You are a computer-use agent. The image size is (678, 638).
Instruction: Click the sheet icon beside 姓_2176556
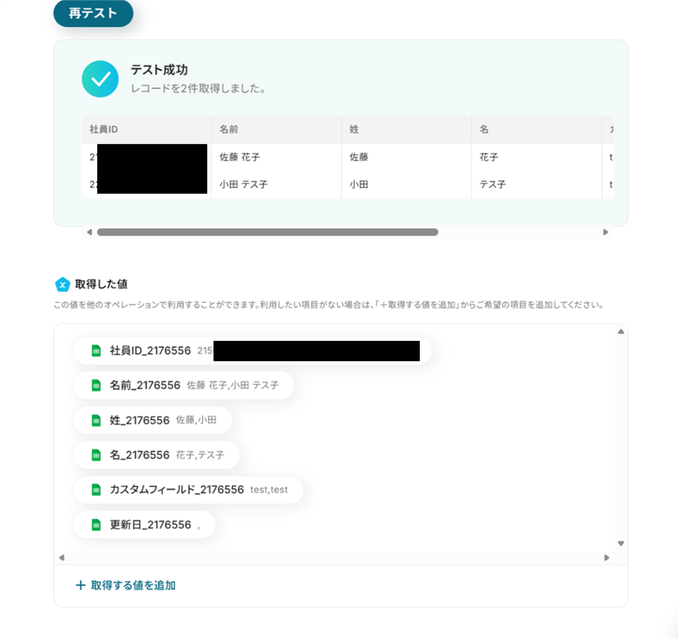(x=96, y=420)
